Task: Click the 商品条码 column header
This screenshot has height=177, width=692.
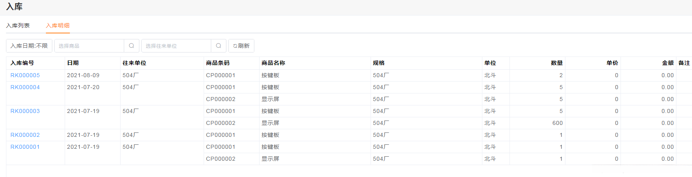Action: [x=218, y=63]
